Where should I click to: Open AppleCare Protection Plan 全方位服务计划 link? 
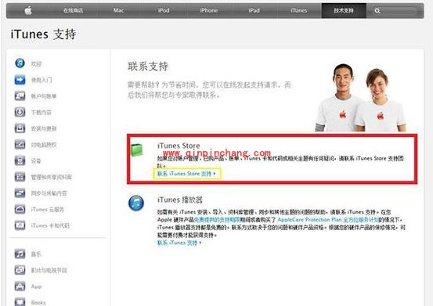(x=328, y=220)
